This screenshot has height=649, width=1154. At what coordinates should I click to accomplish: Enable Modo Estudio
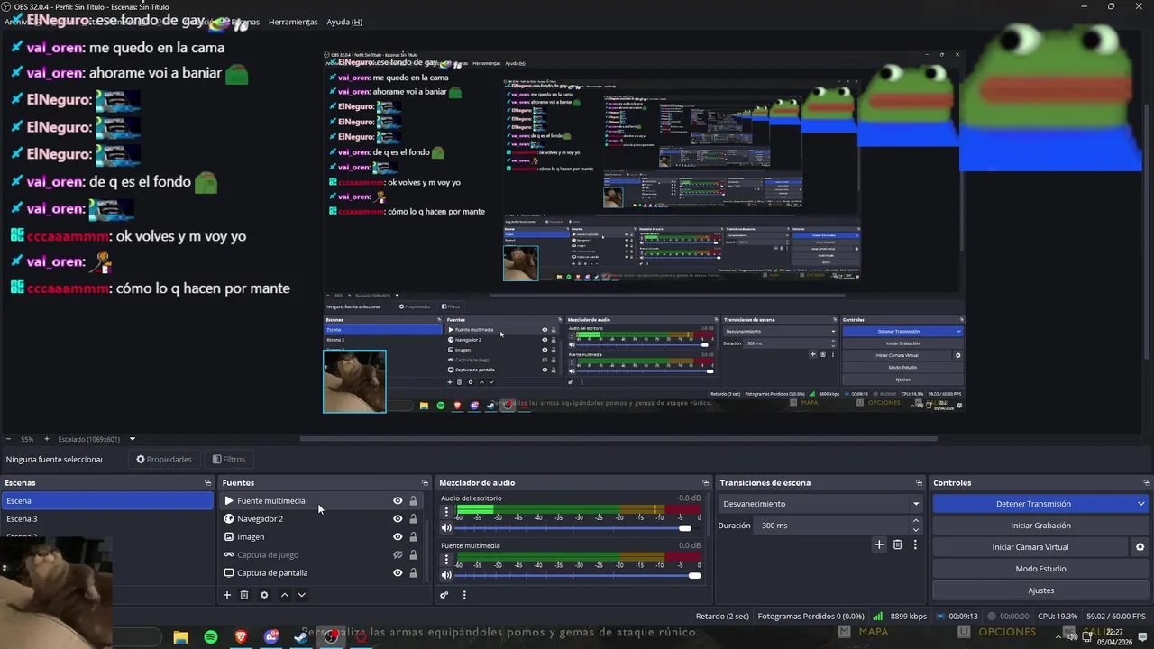coord(1040,569)
